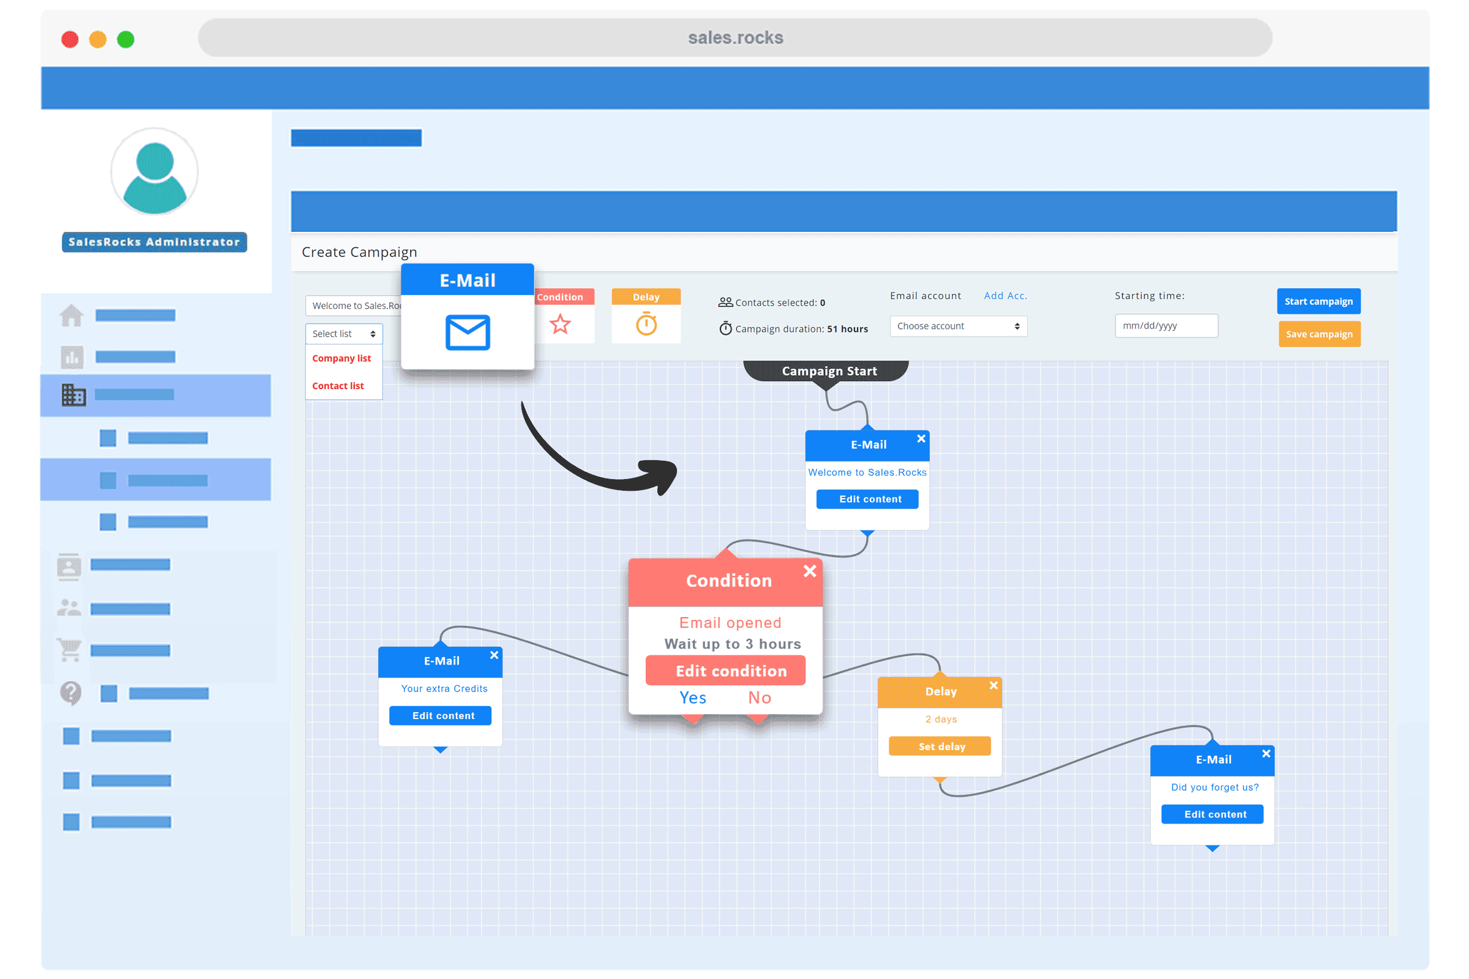This screenshot has width=1469, height=979.
Task: Click the envelope icon in E-Mail block
Action: point(467,332)
